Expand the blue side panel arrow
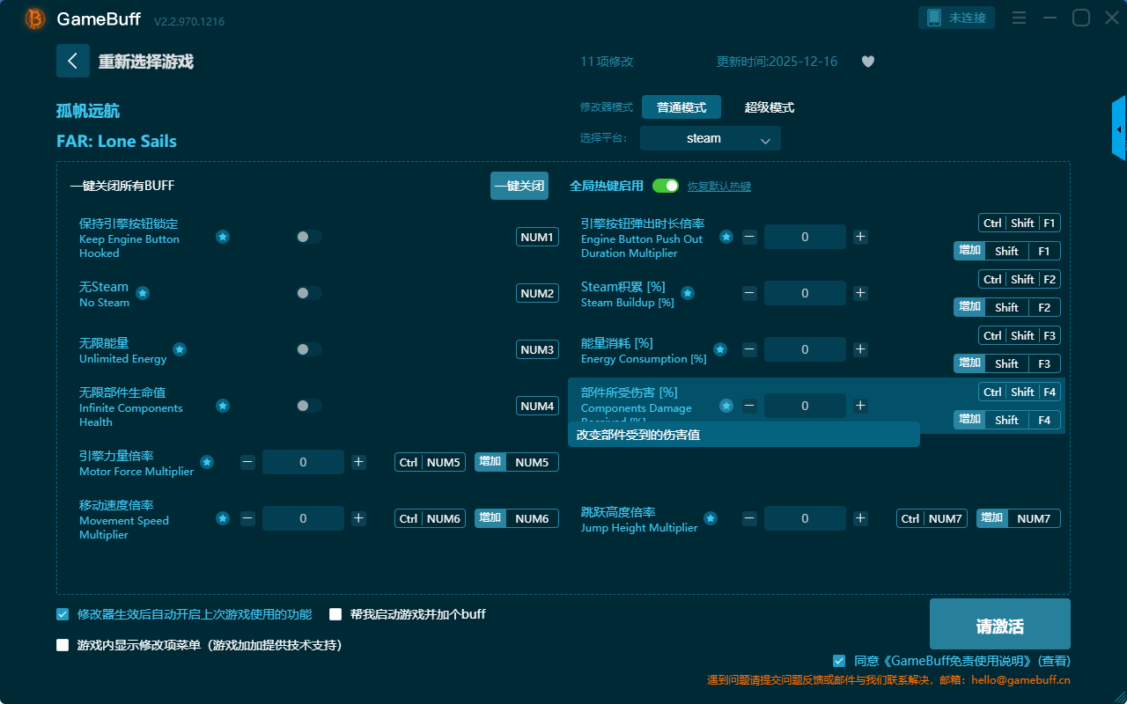This screenshot has height=704, width=1127. pyautogui.click(x=1119, y=129)
